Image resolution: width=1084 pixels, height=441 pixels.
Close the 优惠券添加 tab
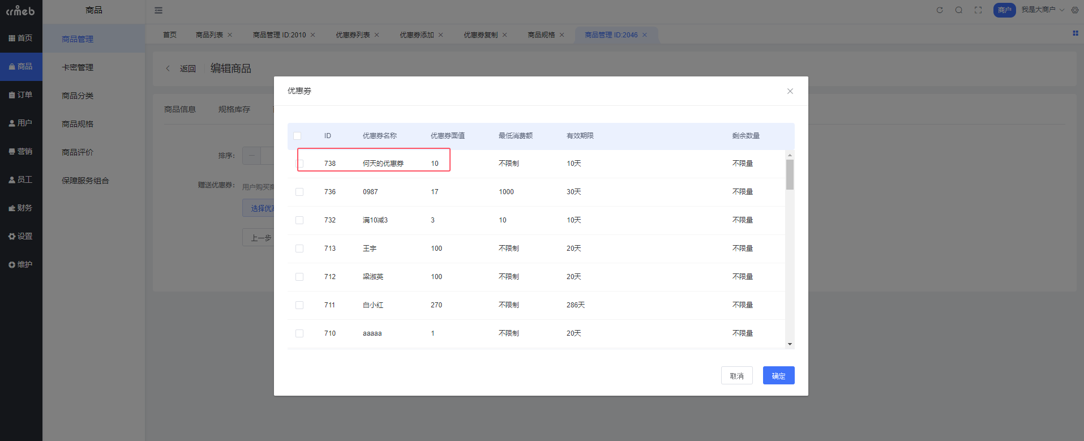pos(441,35)
